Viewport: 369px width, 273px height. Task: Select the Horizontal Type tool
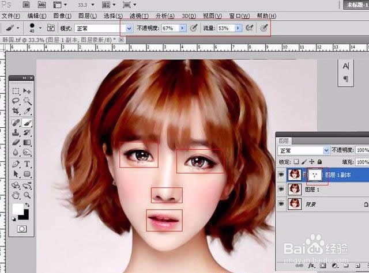[27, 164]
